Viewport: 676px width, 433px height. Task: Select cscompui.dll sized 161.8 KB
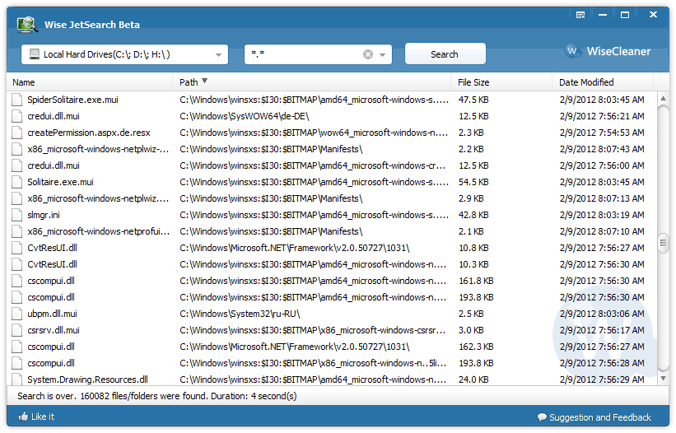point(332,281)
